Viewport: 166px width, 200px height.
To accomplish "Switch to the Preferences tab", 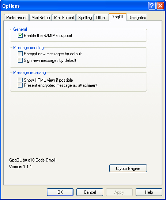I will click(x=16, y=17).
